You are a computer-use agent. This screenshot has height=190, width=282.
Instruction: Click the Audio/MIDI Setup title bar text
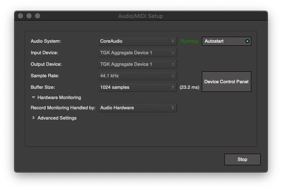click(x=140, y=16)
